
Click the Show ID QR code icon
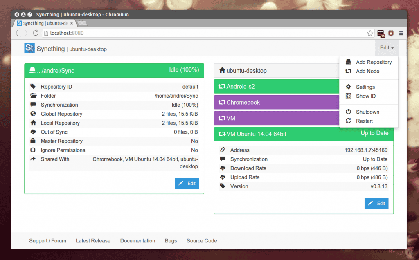point(348,96)
